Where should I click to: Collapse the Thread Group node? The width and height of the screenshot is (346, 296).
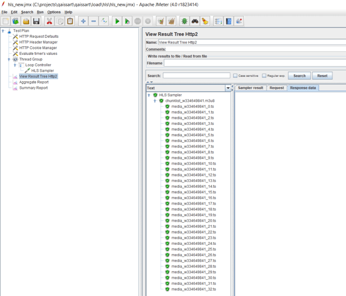point(9,59)
